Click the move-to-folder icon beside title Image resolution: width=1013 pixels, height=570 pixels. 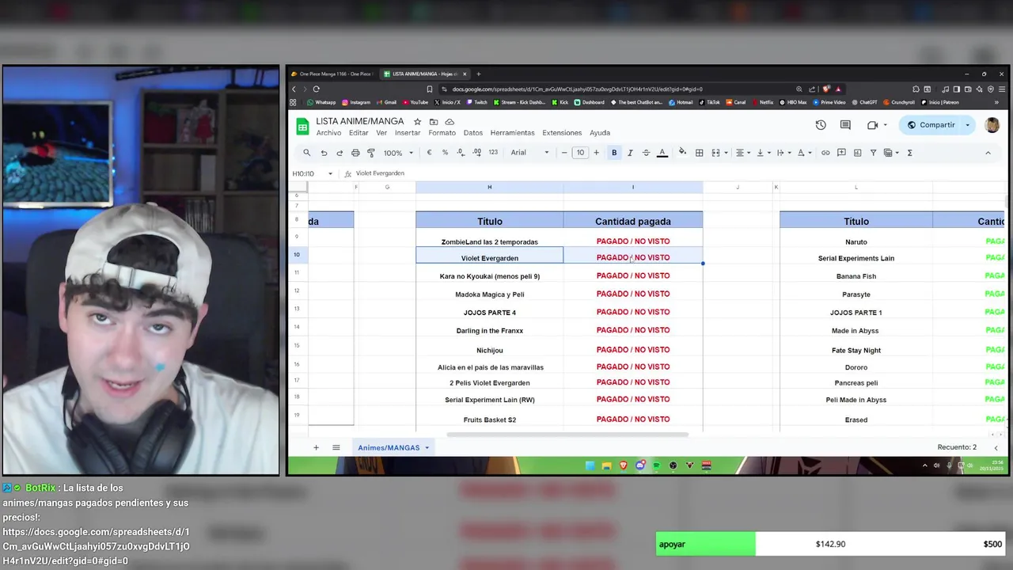coord(434,122)
